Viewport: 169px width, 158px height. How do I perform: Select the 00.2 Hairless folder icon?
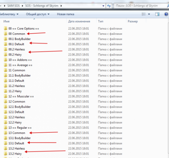6,49
